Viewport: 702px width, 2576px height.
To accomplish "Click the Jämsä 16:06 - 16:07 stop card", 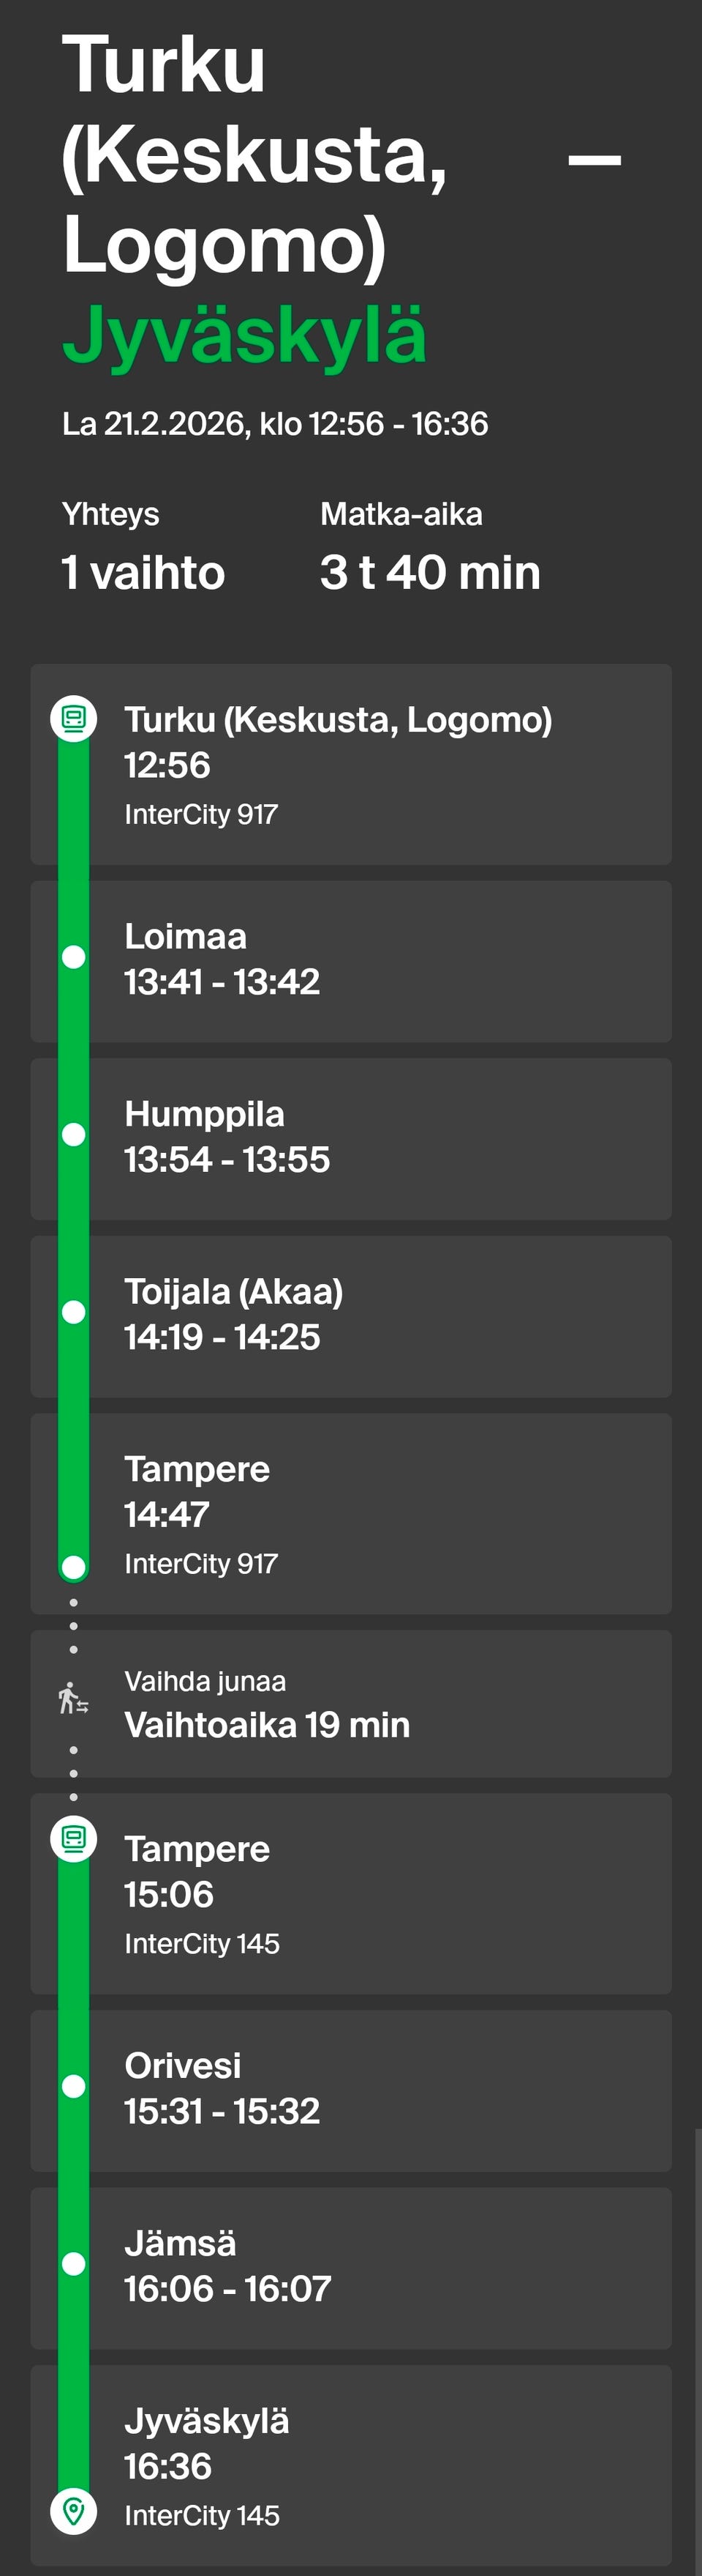I will point(350,2268).
